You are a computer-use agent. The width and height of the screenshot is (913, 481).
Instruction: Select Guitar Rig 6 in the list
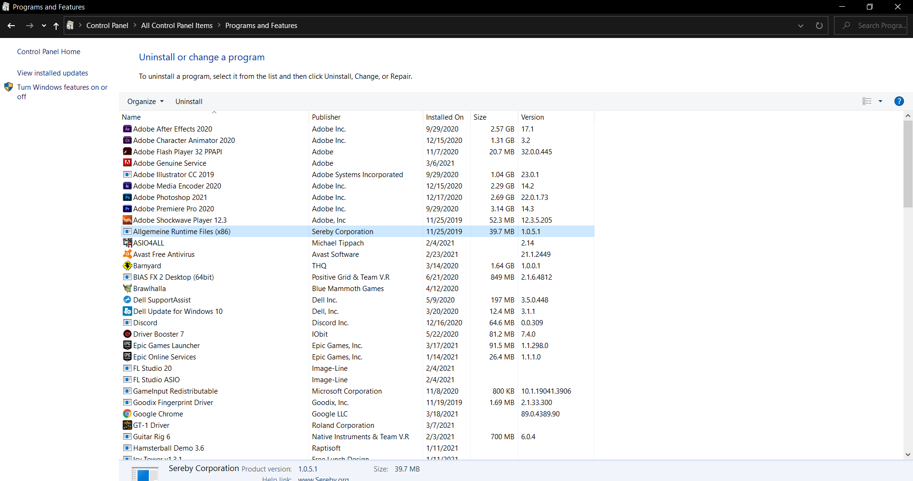[357, 436]
